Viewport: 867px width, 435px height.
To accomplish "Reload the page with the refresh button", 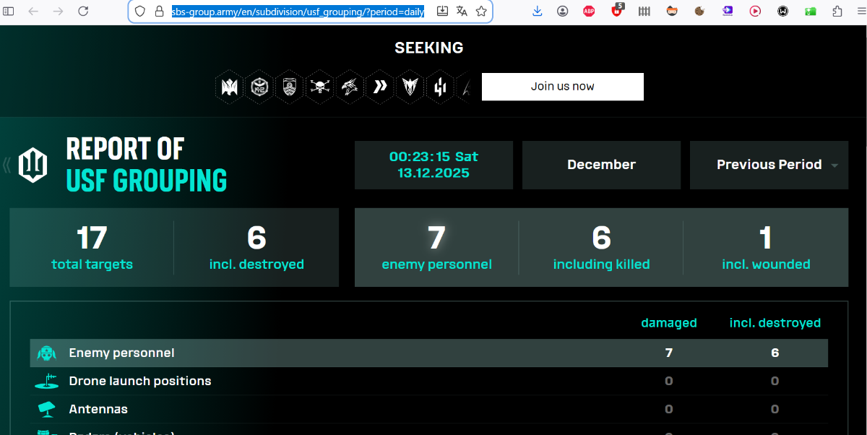I will point(83,11).
